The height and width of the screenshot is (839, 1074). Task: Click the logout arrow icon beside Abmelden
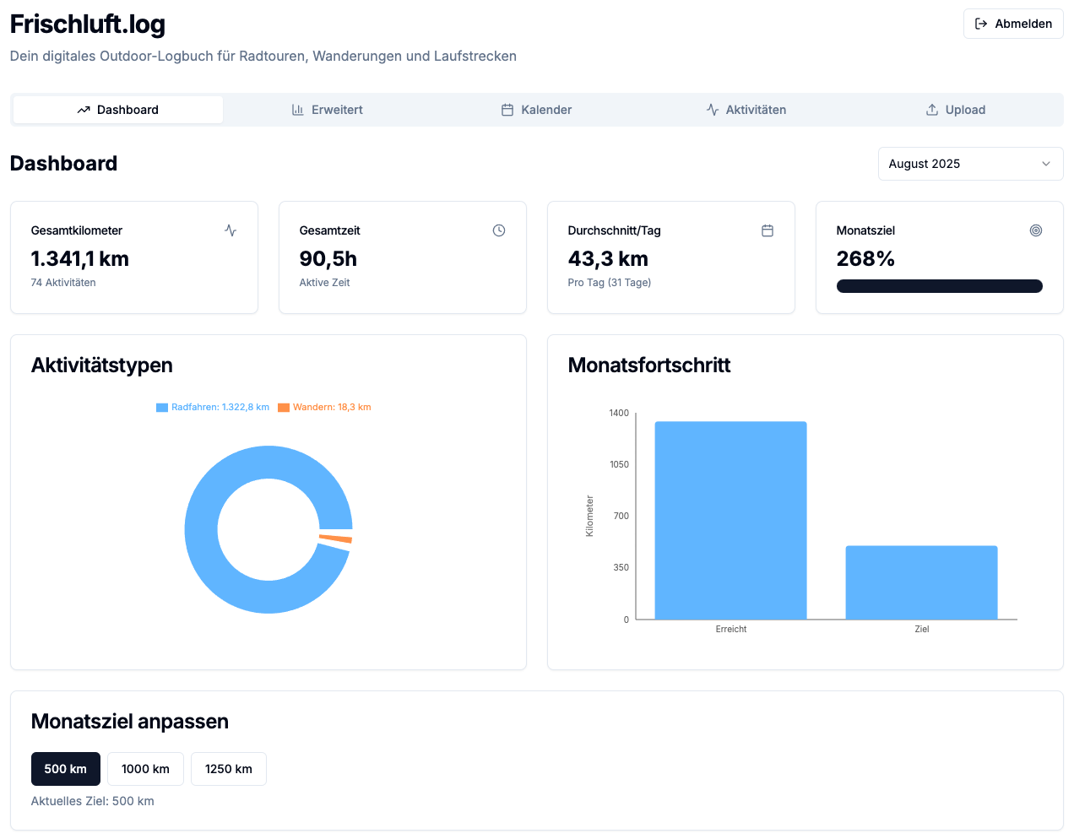[981, 24]
